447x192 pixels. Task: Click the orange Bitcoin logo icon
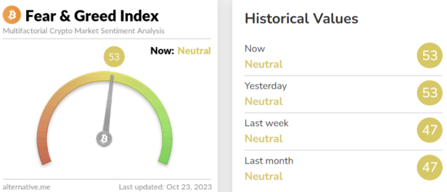[12, 15]
